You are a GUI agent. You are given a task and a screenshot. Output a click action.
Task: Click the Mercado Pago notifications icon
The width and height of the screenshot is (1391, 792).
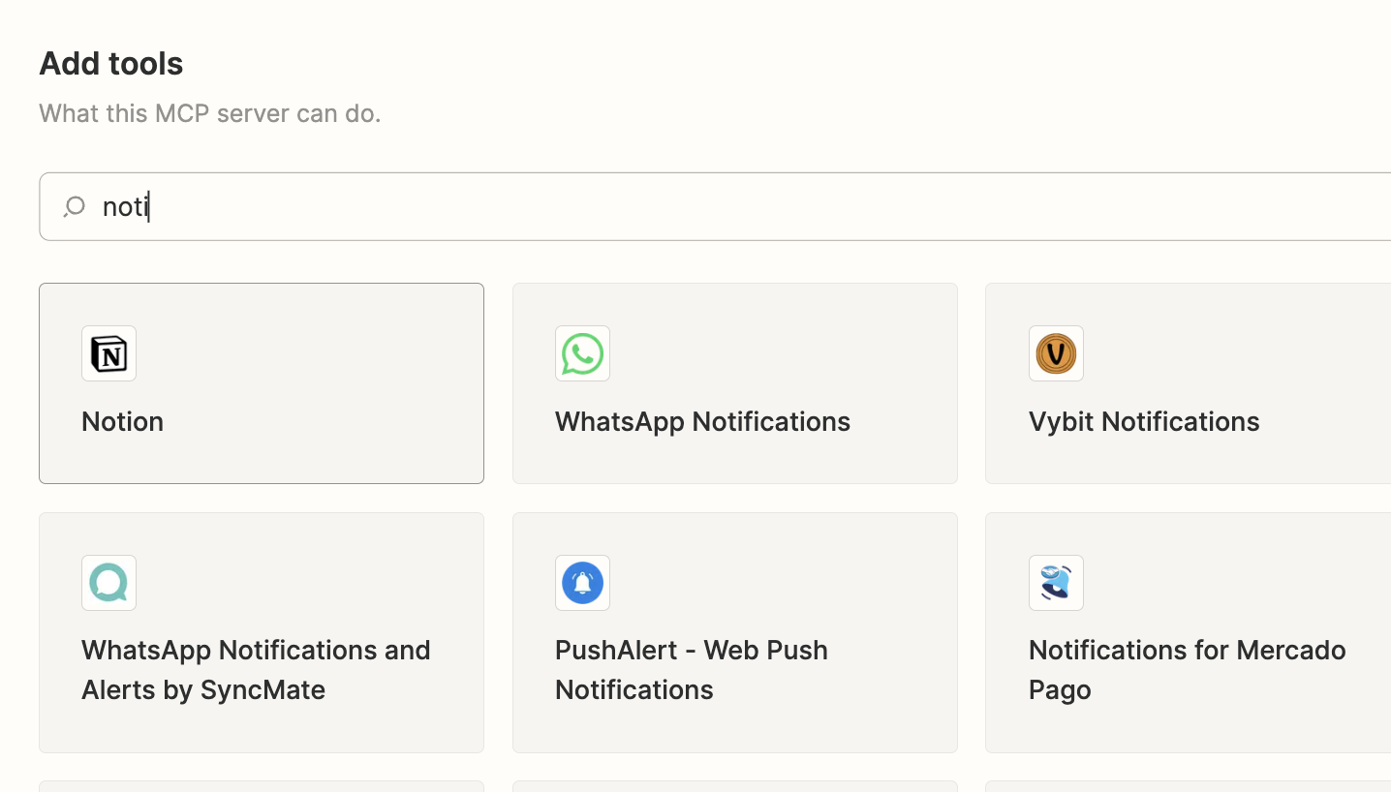tap(1056, 583)
